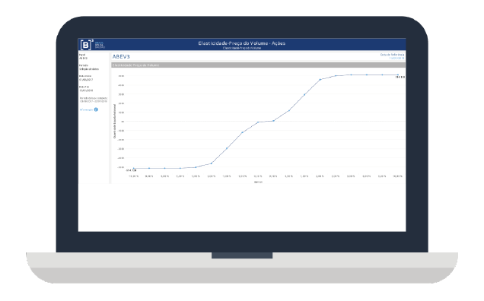484x301 pixels.
Task: Click the rightmost x-axis percentage label
Action: coord(397,176)
